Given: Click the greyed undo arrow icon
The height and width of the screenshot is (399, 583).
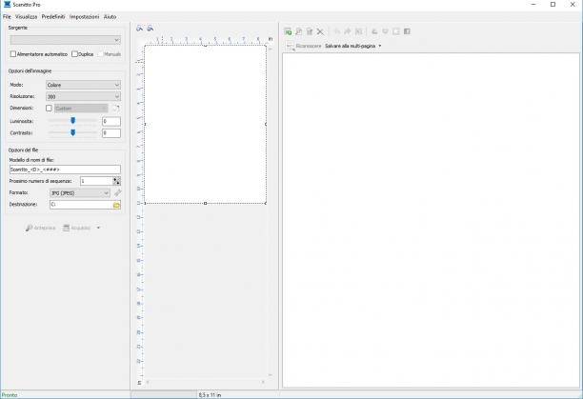Looking at the screenshot, I should (x=337, y=31).
